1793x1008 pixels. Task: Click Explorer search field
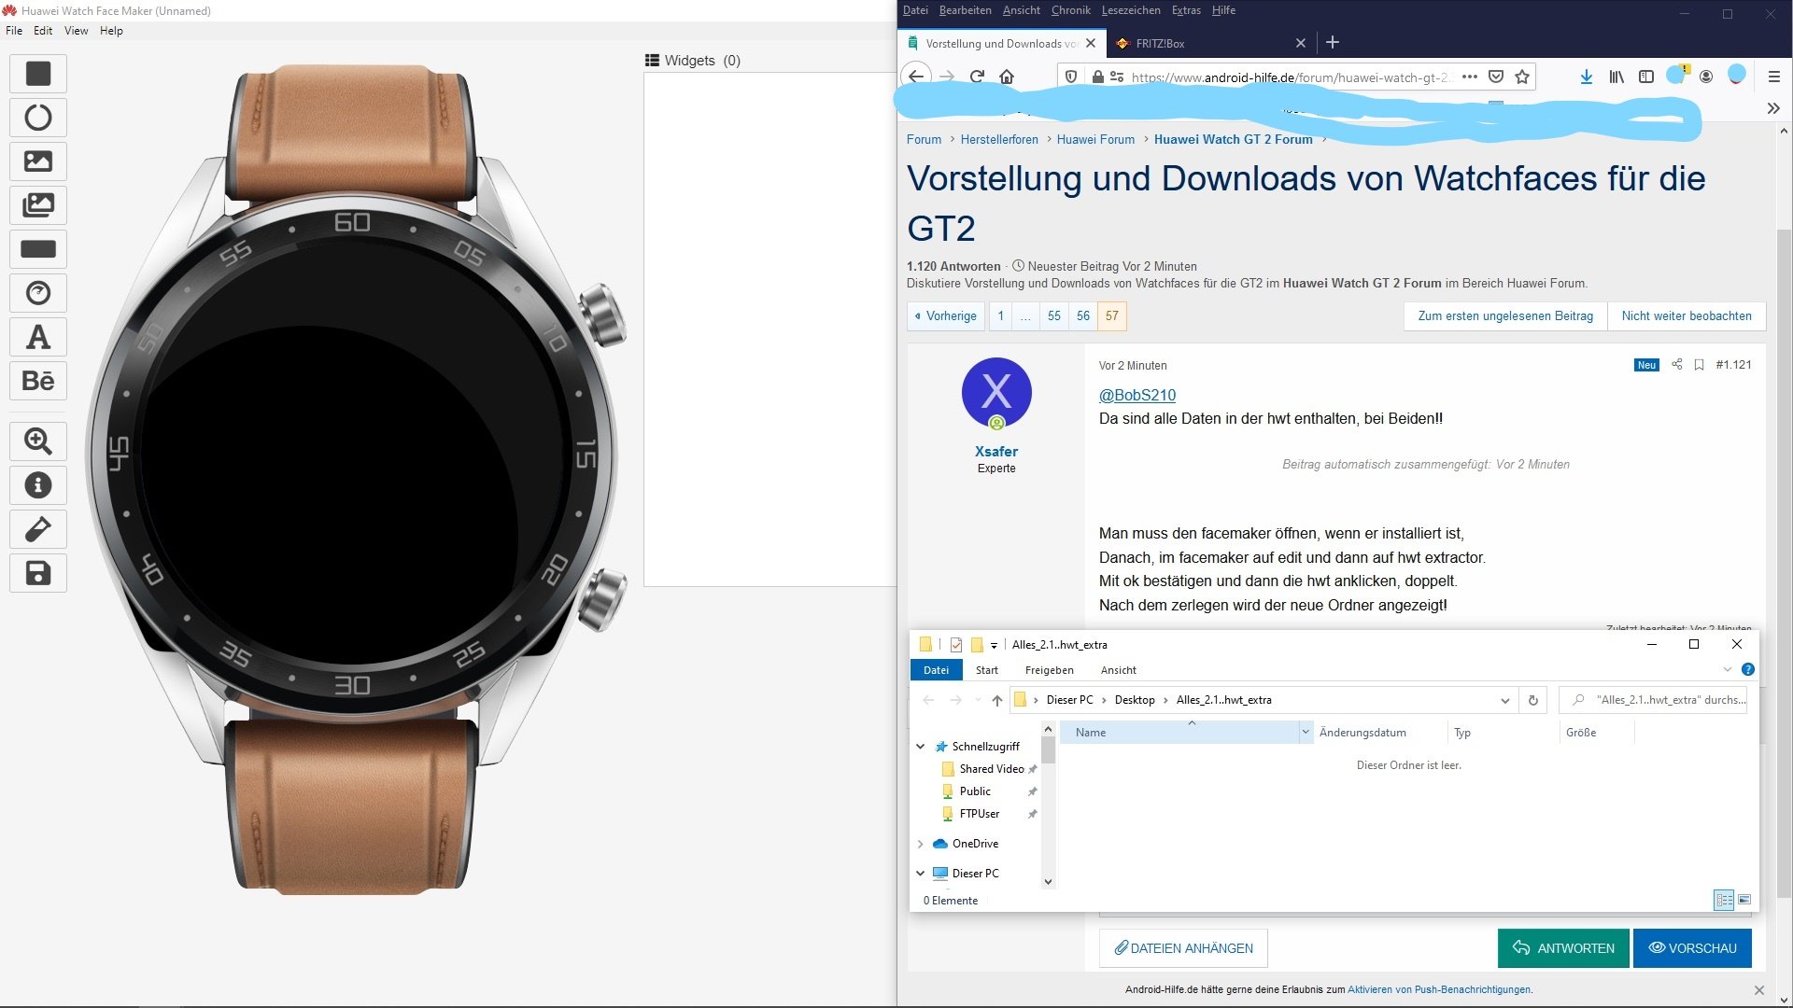pyautogui.click(x=1653, y=700)
